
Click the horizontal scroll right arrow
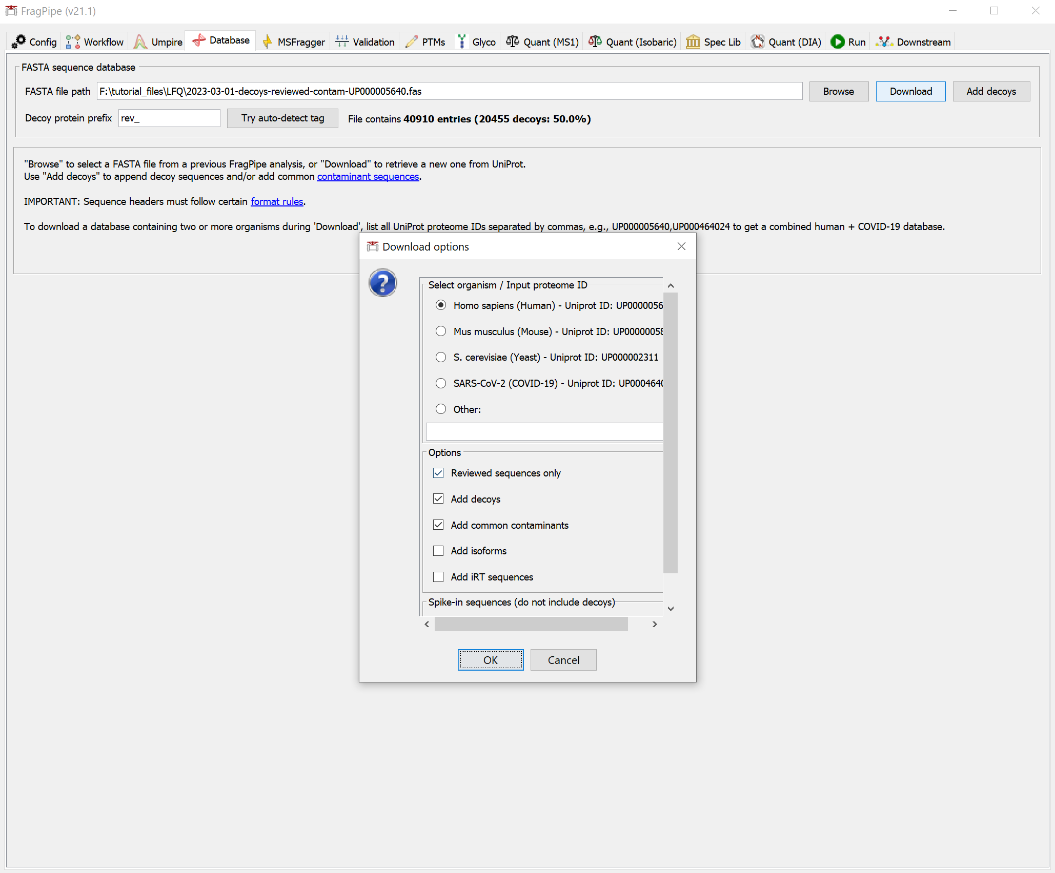(x=655, y=624)
